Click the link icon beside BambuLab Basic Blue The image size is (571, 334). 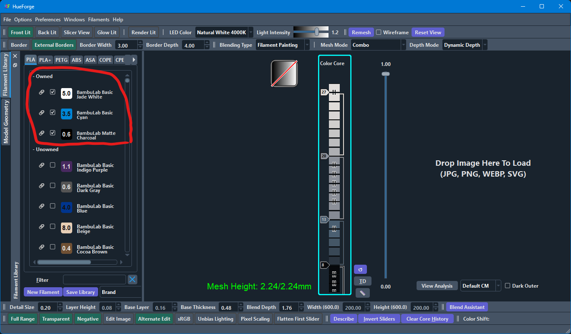42,206
